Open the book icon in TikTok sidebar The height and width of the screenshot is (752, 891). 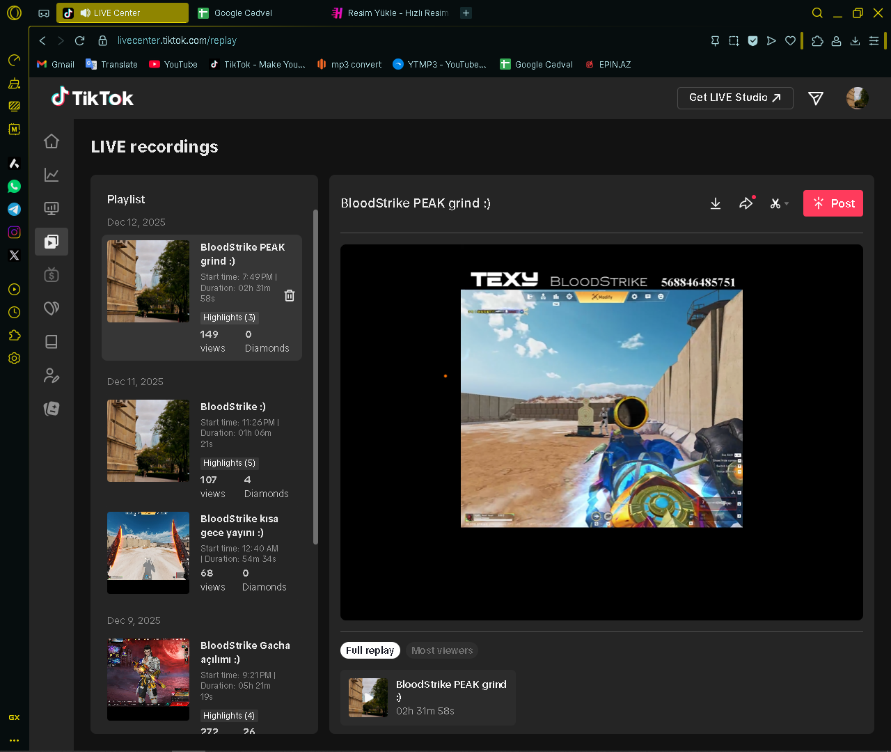click(52, 342)
